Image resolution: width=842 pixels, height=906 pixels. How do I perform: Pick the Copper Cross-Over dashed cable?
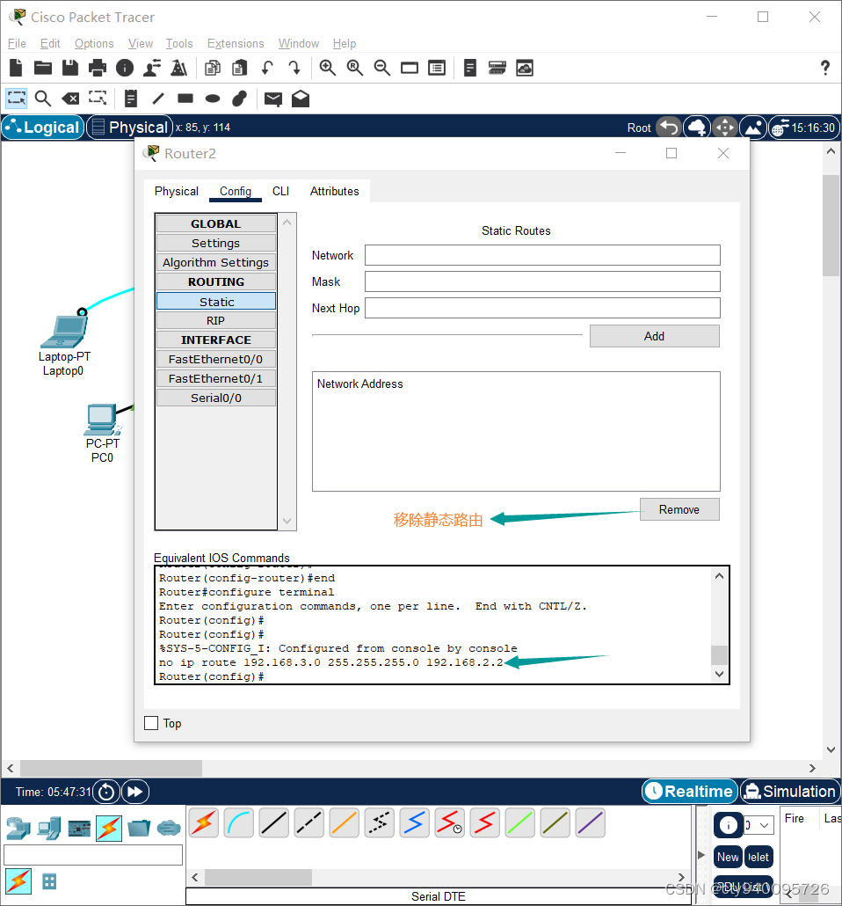(x=309, y=822)
